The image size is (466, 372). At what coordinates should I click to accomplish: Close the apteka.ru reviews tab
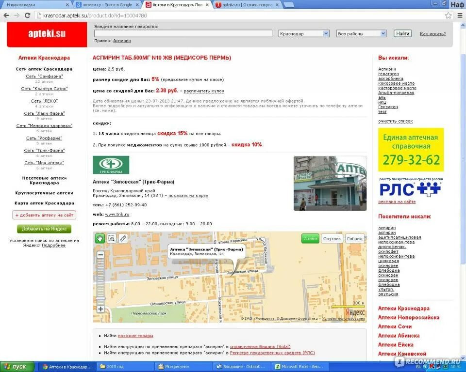[x=277, y=5]
